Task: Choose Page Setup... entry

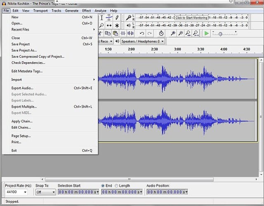Action: pos(50,136)
